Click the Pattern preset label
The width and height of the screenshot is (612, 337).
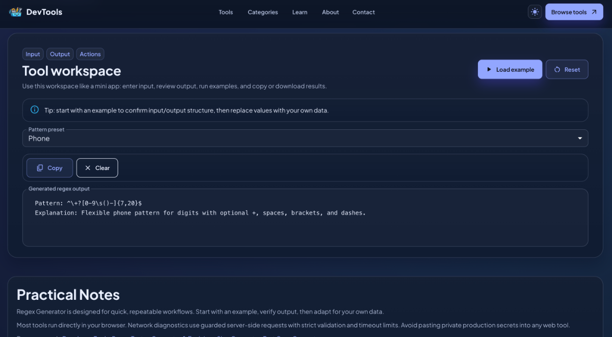tap(46, 129)
